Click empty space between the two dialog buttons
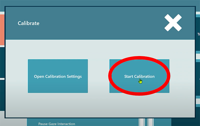 (98, 76)
